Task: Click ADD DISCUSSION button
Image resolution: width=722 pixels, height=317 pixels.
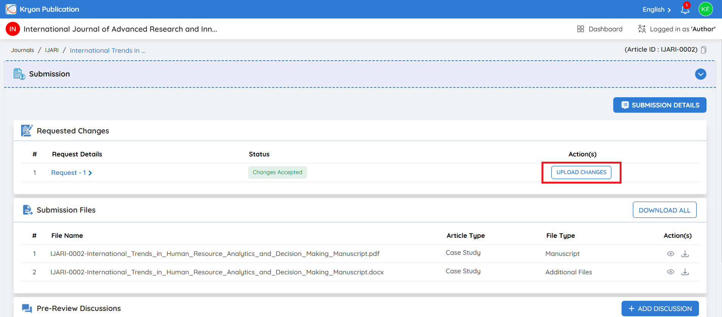Action: point(660,309)
